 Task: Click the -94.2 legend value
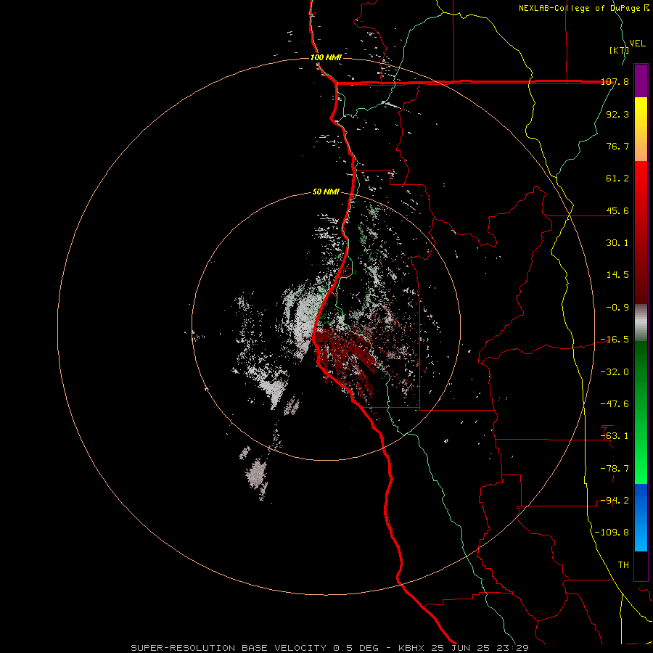click(x=615, y=501)
